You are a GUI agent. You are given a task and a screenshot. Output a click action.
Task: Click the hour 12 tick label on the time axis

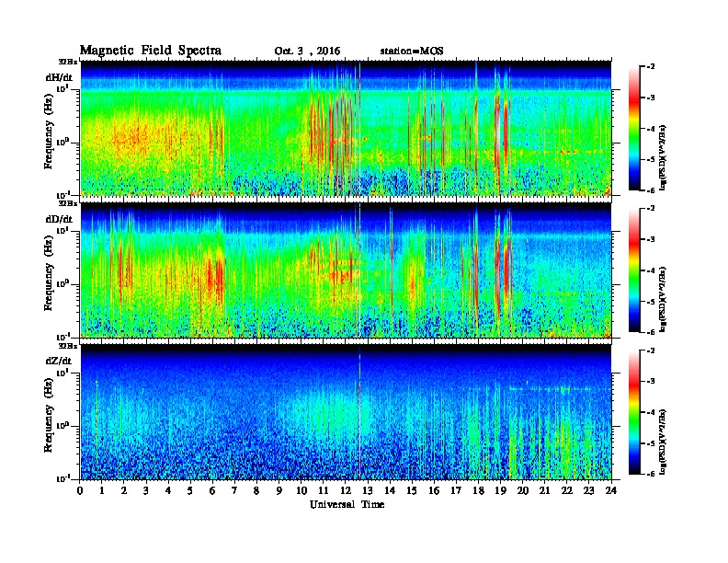(x=346, y=490)
